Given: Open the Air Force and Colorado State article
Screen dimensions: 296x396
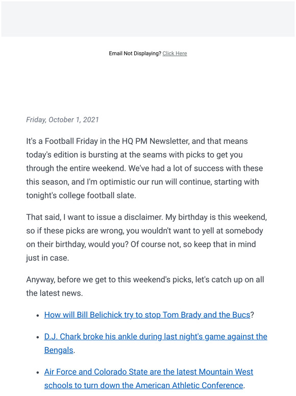Looking at the screenshot, I should click(x=149, y=379).
